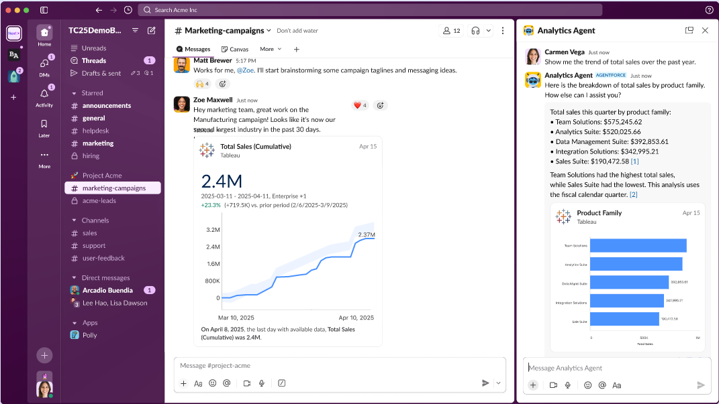The image size is (719, 404).
Task: Open the More tab menu
Action: pos(271,49)
